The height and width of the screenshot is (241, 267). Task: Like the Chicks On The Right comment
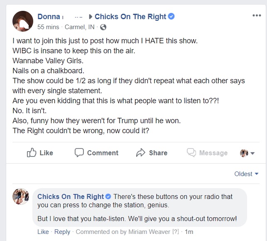pyautogui.click(x=43, y=232)
